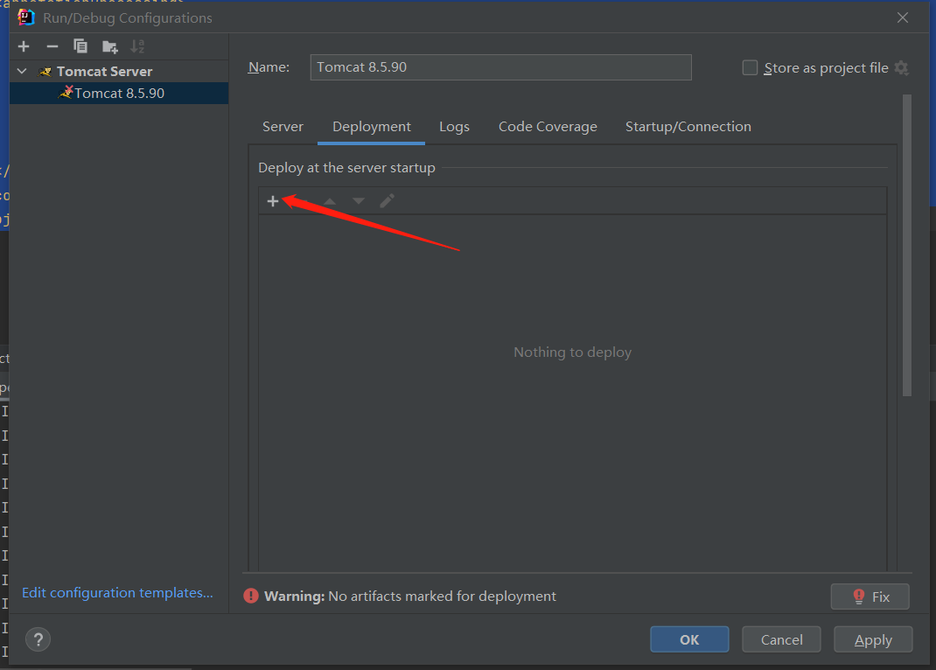
Task: Confirm with the OK button
Action: pos(689,639)
